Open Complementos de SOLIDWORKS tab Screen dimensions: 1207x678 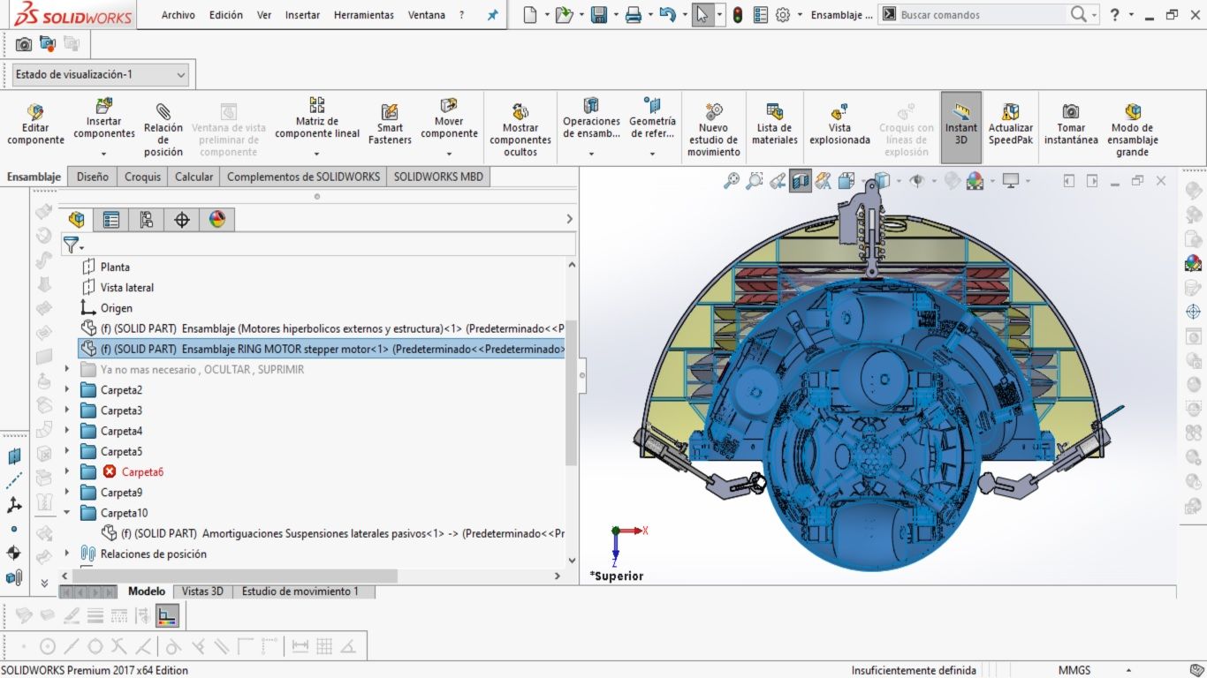[303, 177]
